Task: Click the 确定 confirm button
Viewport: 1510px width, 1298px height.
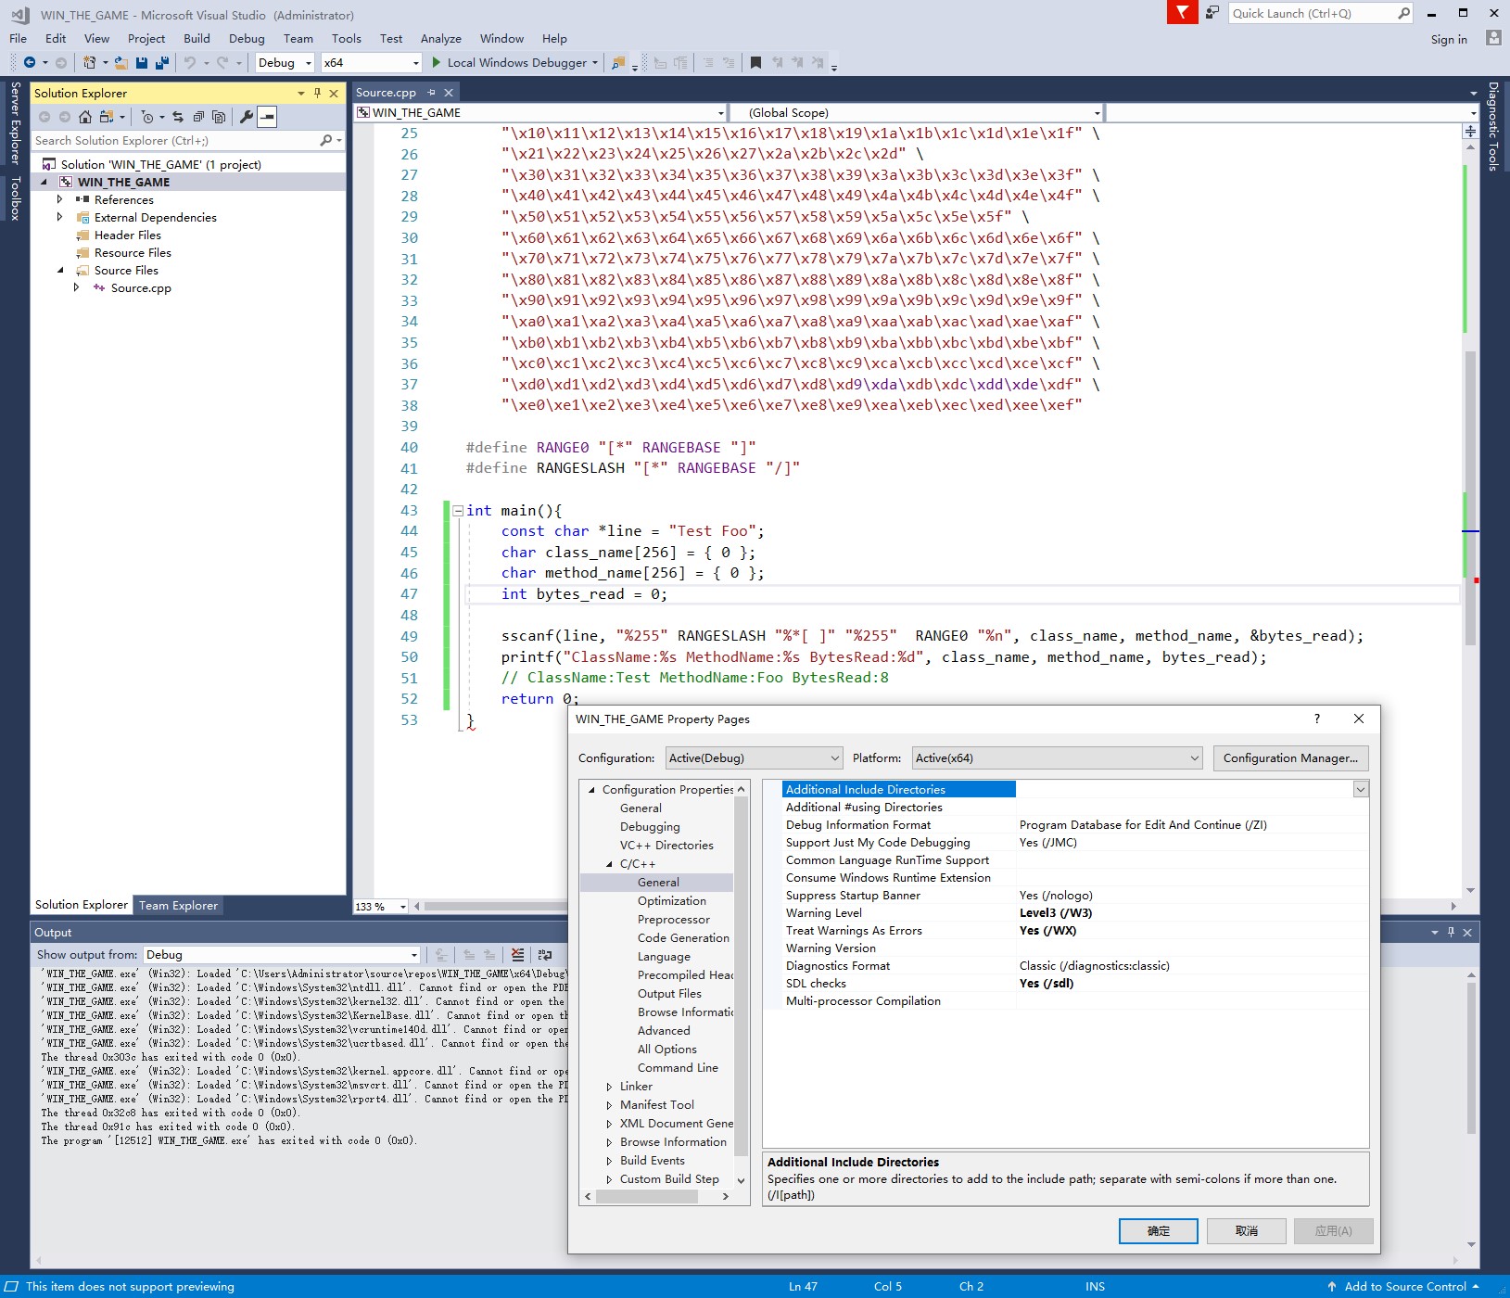Action: pyautogui.click(x=1158, y=1231)
